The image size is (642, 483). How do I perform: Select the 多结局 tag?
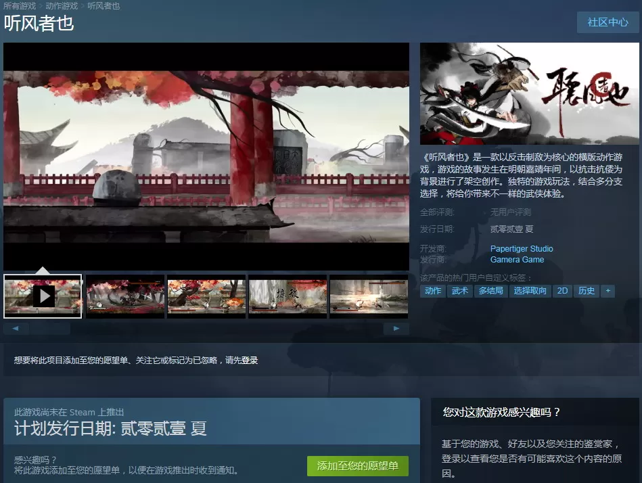[491, 291]
